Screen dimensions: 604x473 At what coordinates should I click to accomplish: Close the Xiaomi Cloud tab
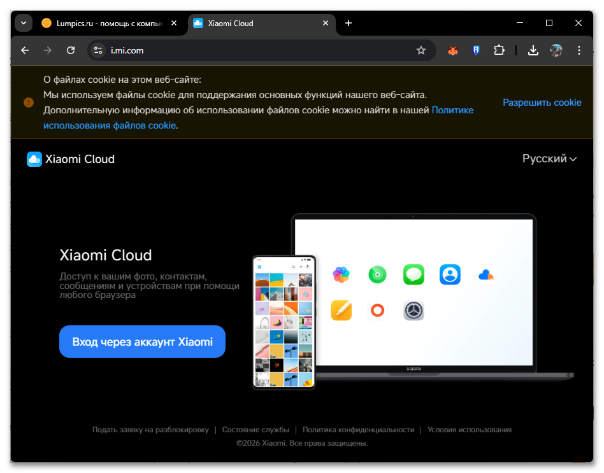326,23
